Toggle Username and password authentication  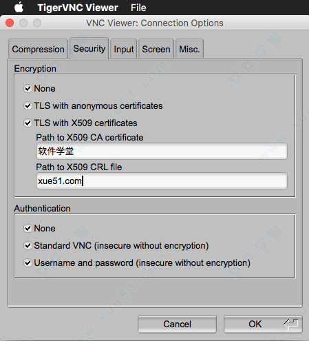28,262
